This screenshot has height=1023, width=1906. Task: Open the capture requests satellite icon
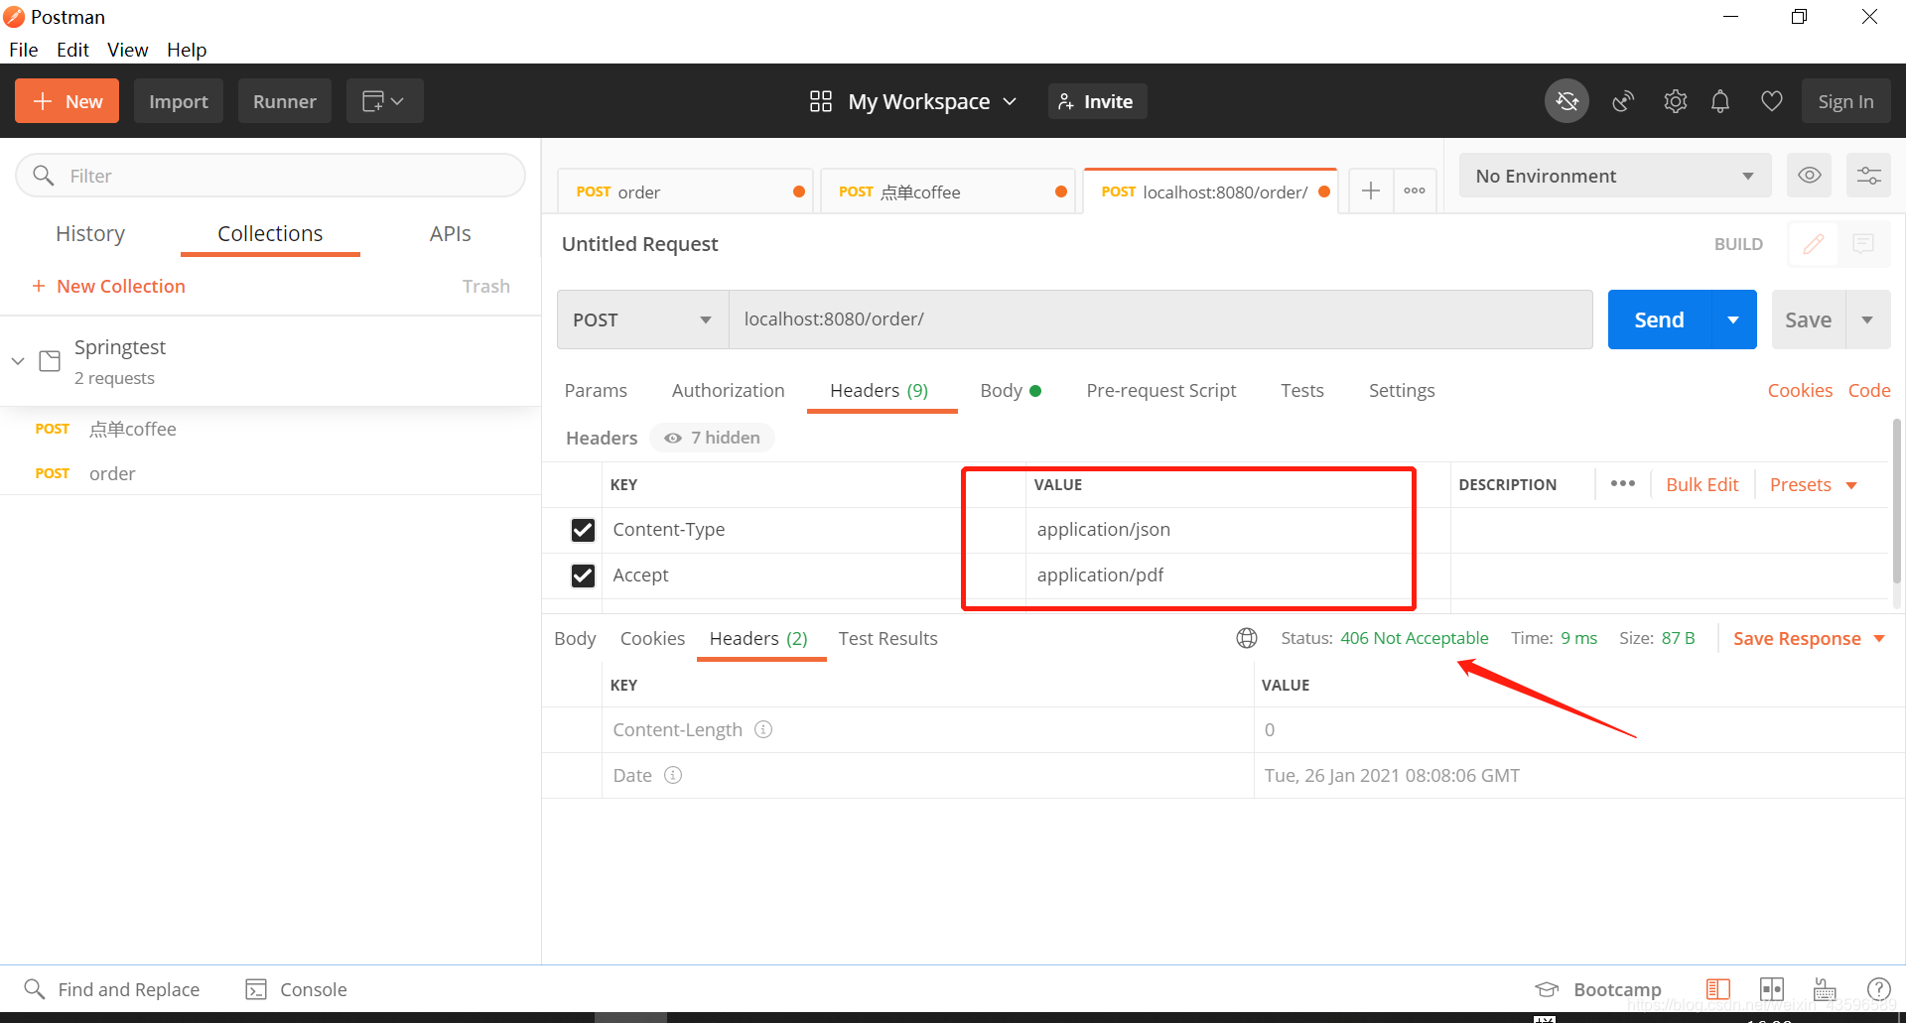[x=1623, y=101]
